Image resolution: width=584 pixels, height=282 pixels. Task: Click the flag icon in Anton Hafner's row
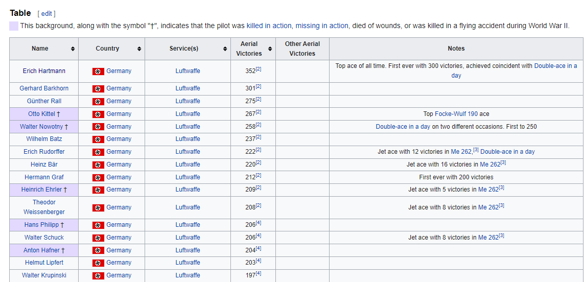point(98,250)
